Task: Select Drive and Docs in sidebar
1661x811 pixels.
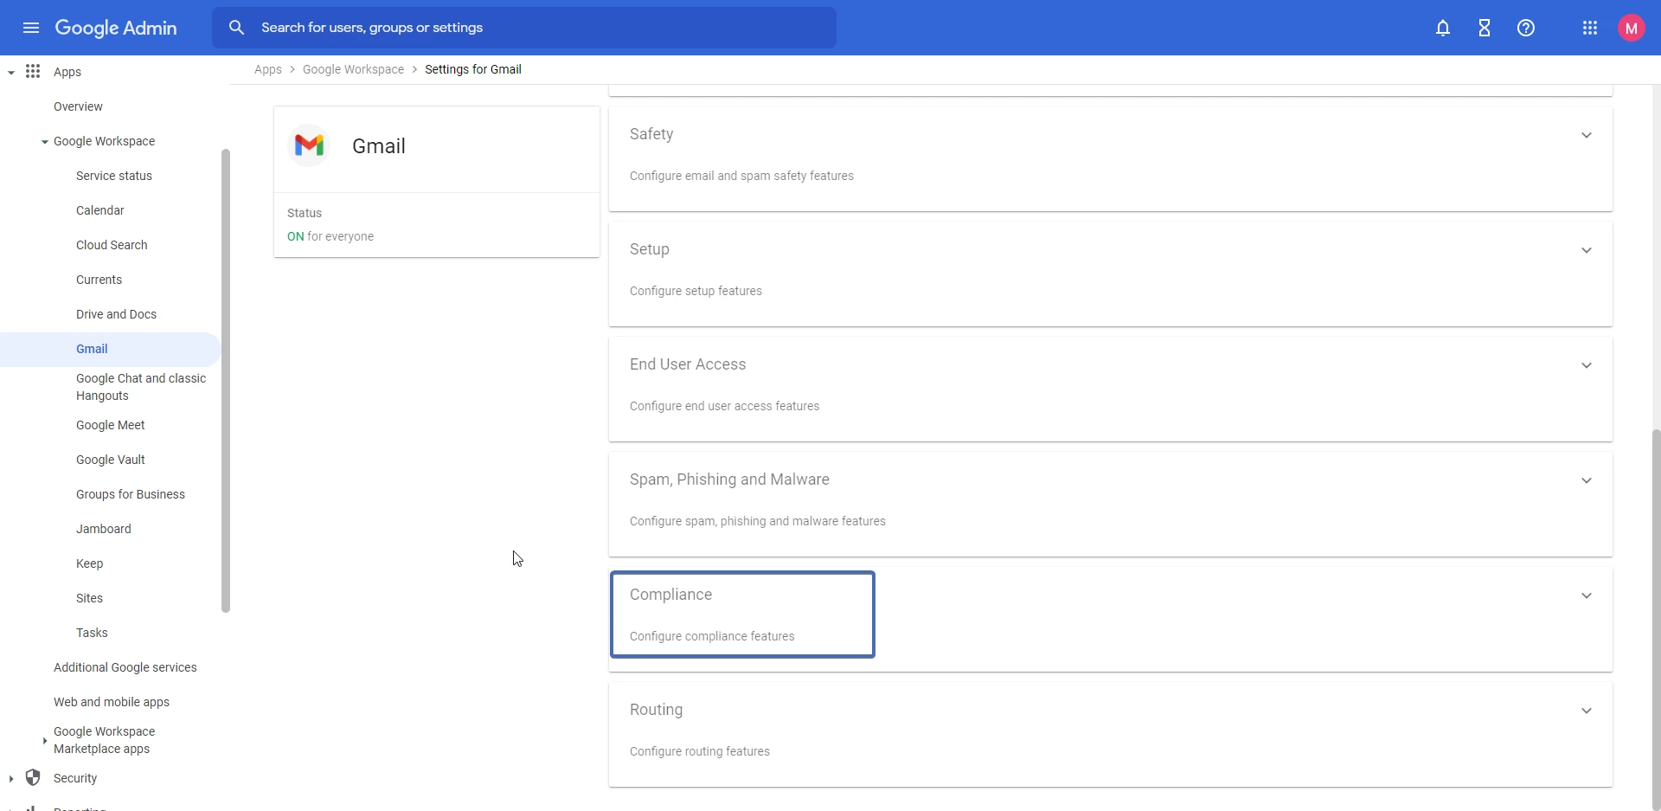Action: click(x=116, y=314)
